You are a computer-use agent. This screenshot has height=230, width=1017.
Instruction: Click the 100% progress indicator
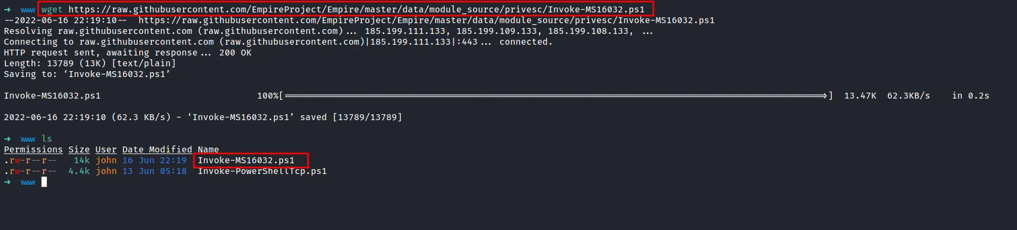click(x=268, y=96)
